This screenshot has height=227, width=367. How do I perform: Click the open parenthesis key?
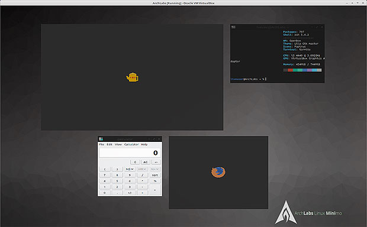[105, 169]
